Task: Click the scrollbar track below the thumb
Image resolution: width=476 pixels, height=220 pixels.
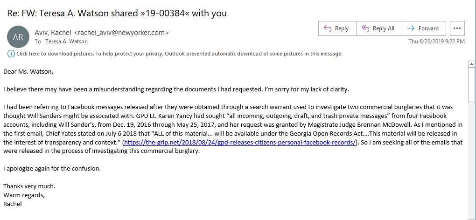Action: point(471,163)
